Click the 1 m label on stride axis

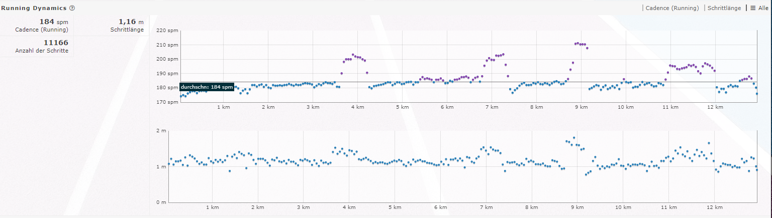click(x=161, y=167)
